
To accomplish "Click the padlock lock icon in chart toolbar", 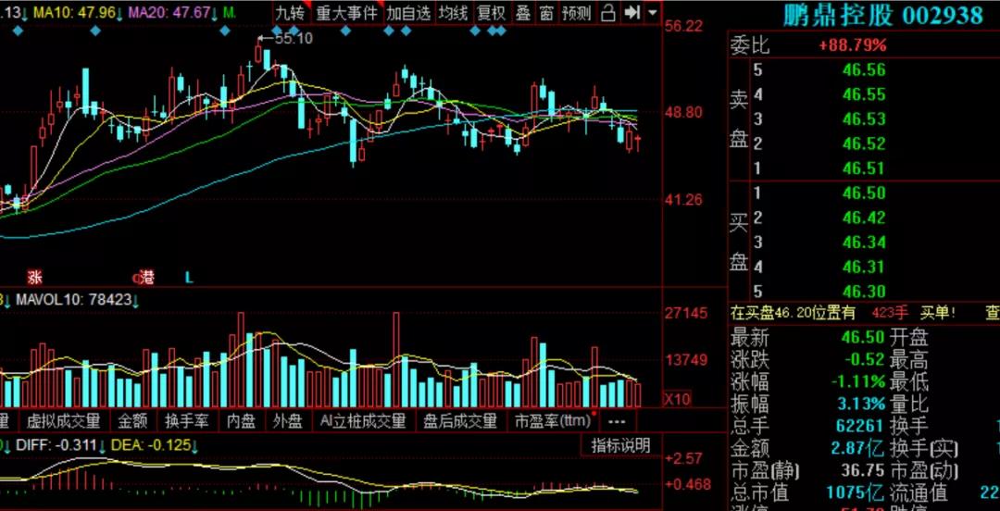I will click(x=609, y=12).
